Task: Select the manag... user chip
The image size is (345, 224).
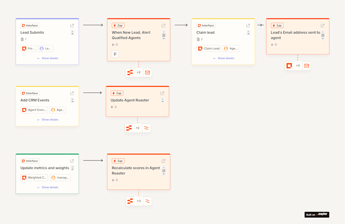Action: (60, 177)
